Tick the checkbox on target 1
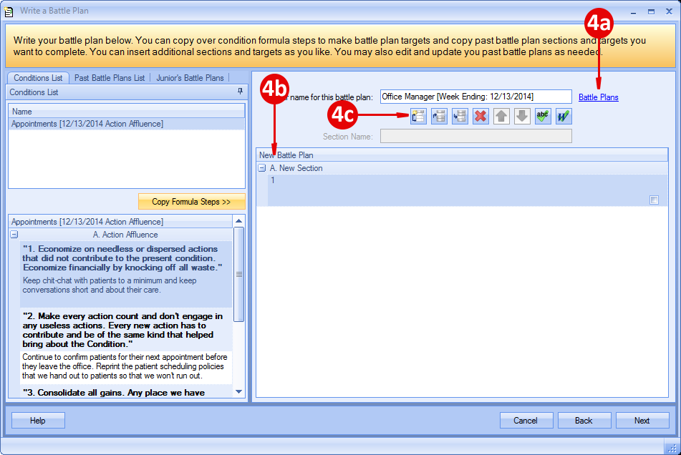The image size is (681, 455). pos(654,200)
